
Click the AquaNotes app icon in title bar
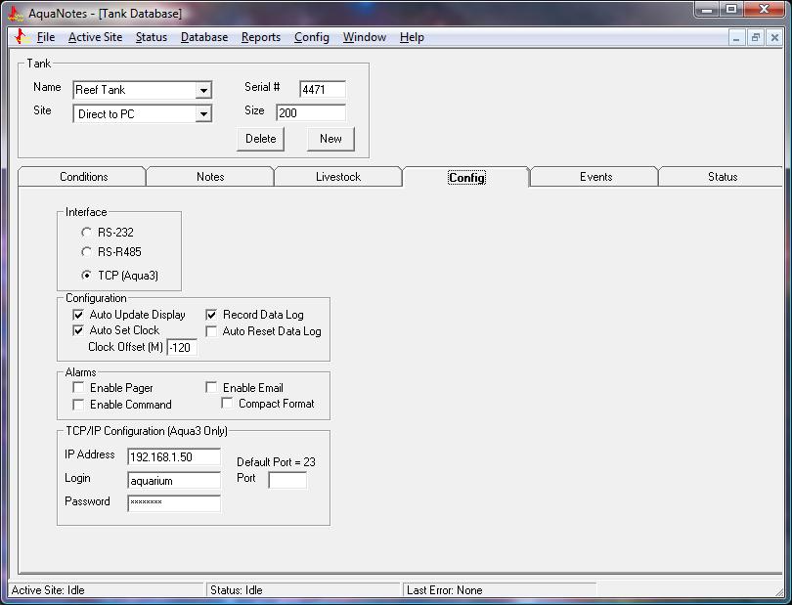click(16, 14)
